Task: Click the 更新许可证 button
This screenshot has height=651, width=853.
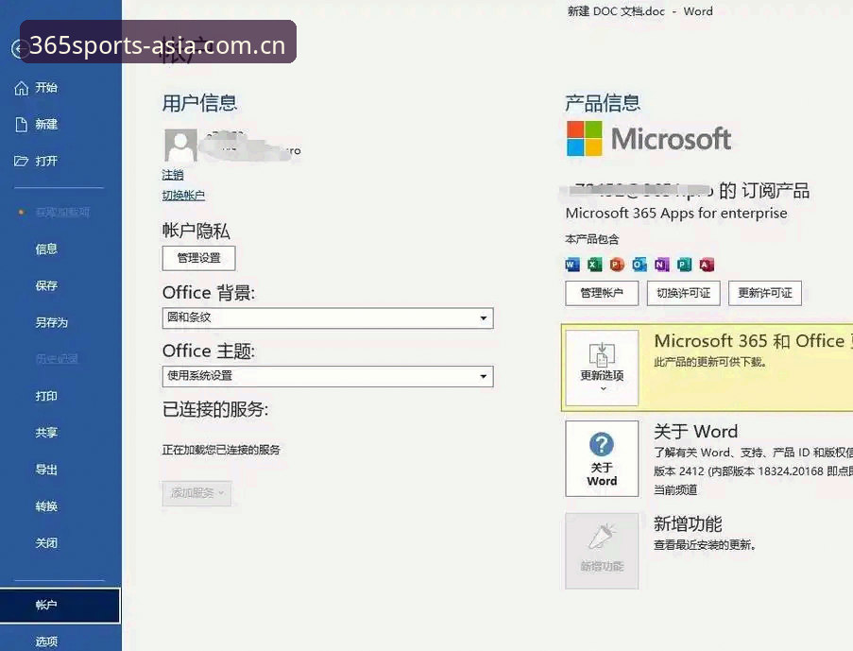Action: 765,293
